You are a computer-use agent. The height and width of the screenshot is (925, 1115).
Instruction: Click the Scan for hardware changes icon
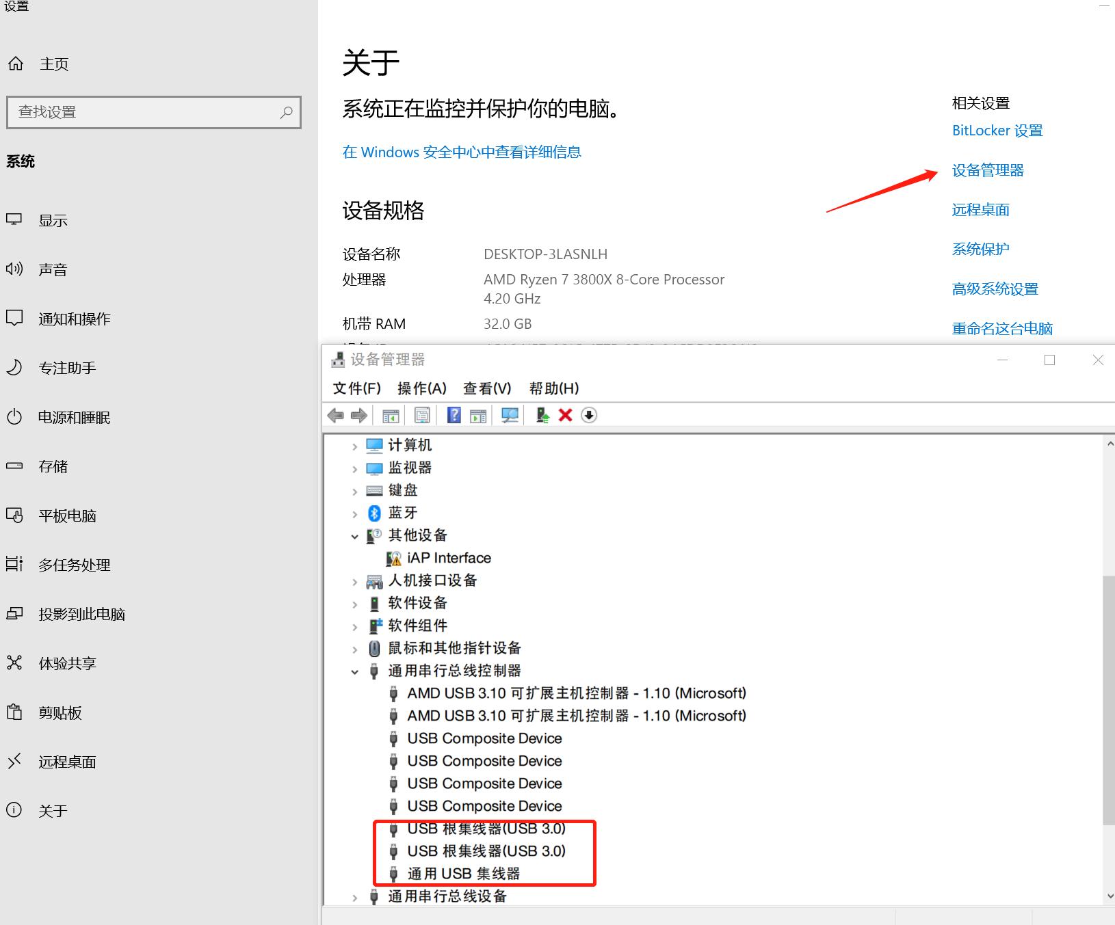509,415
